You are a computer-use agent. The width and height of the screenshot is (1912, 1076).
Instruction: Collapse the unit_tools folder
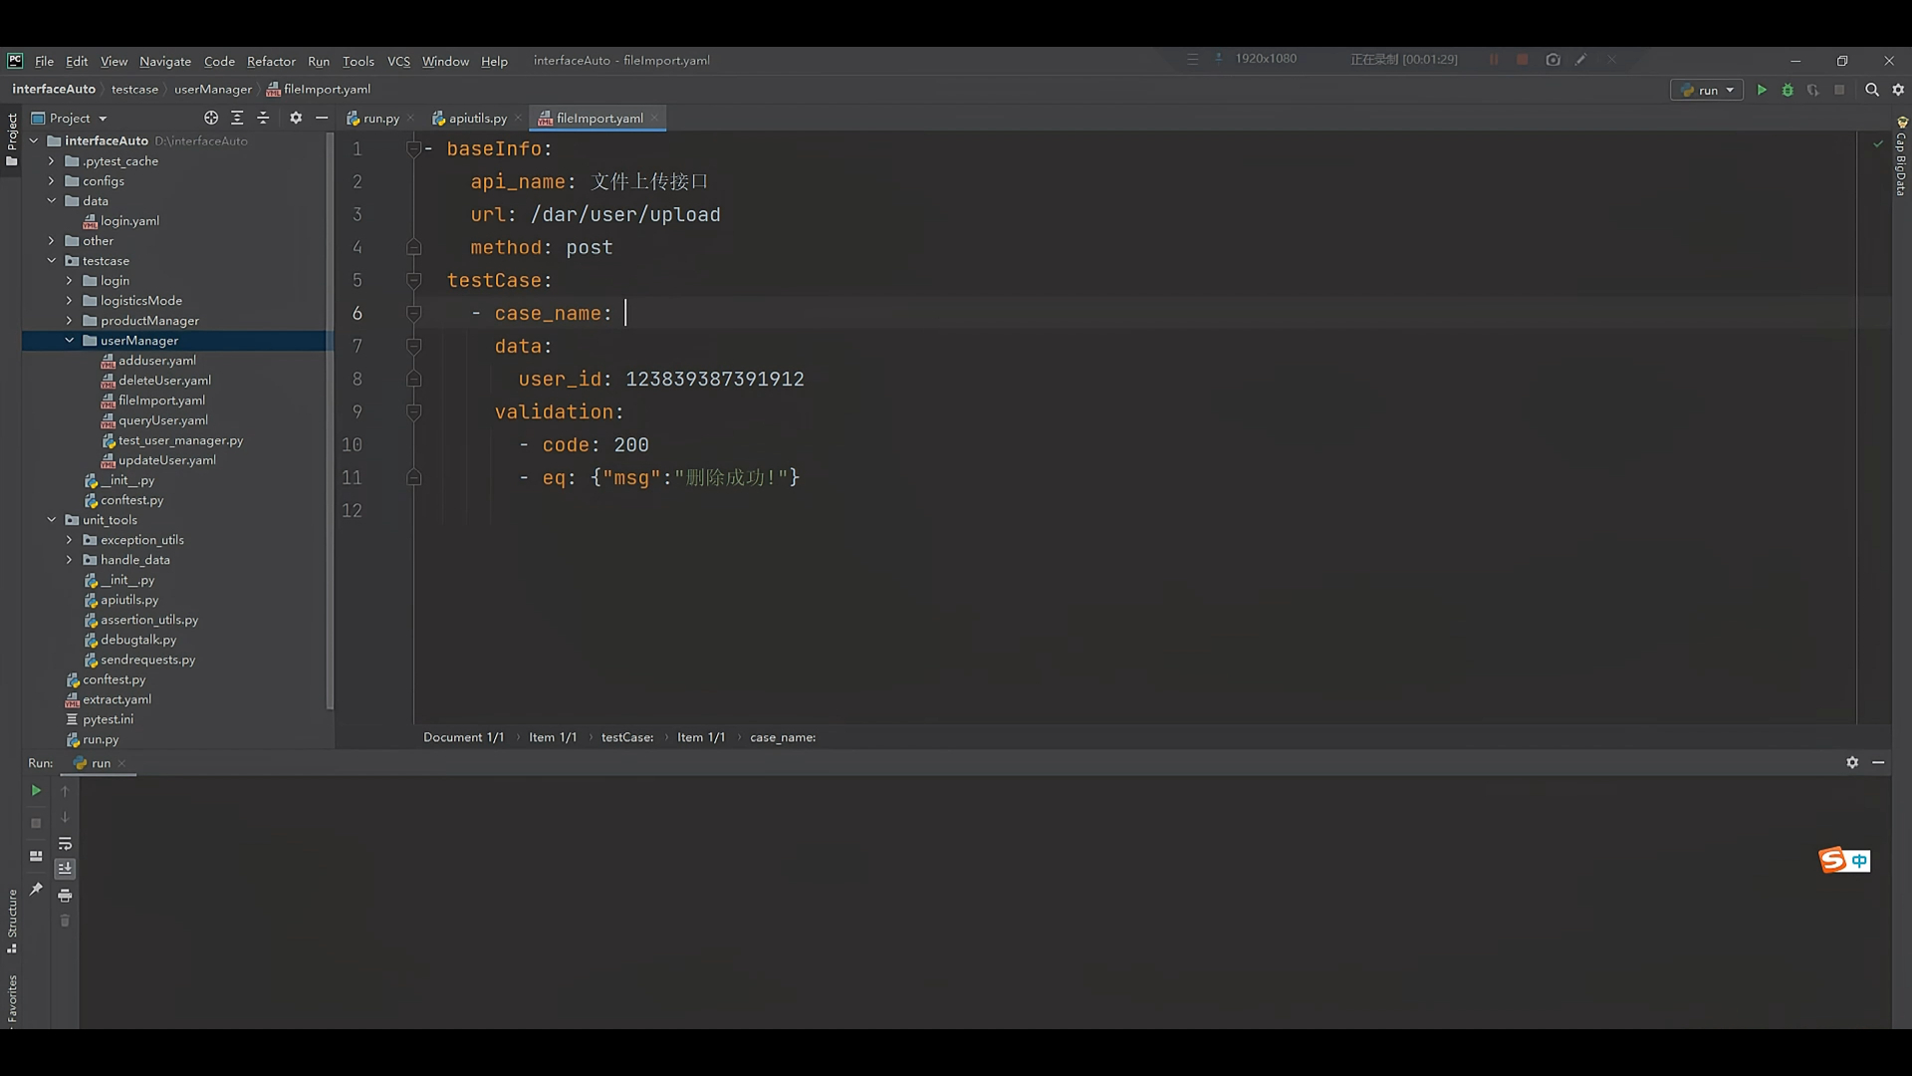click(x=52, y=520)
